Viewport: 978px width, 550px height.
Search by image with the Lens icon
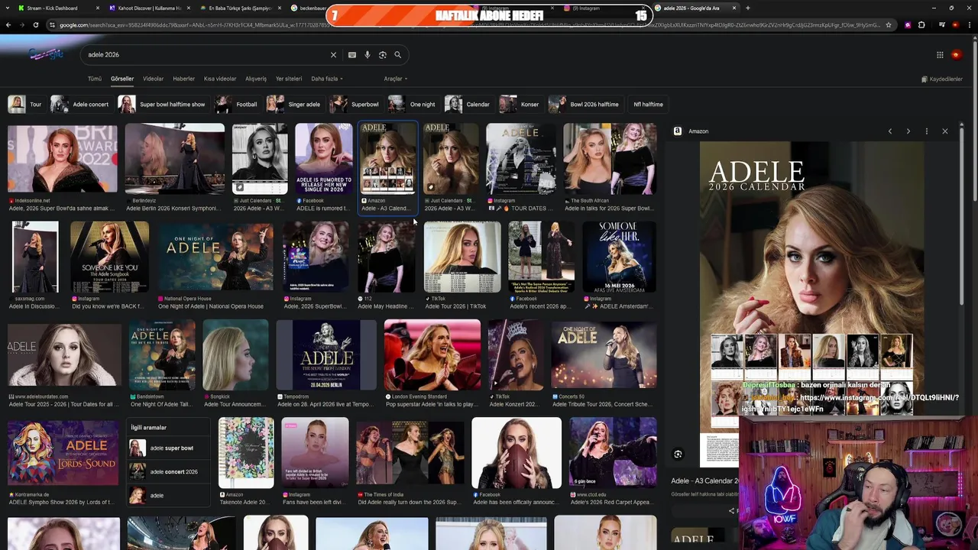coord(383,55)
